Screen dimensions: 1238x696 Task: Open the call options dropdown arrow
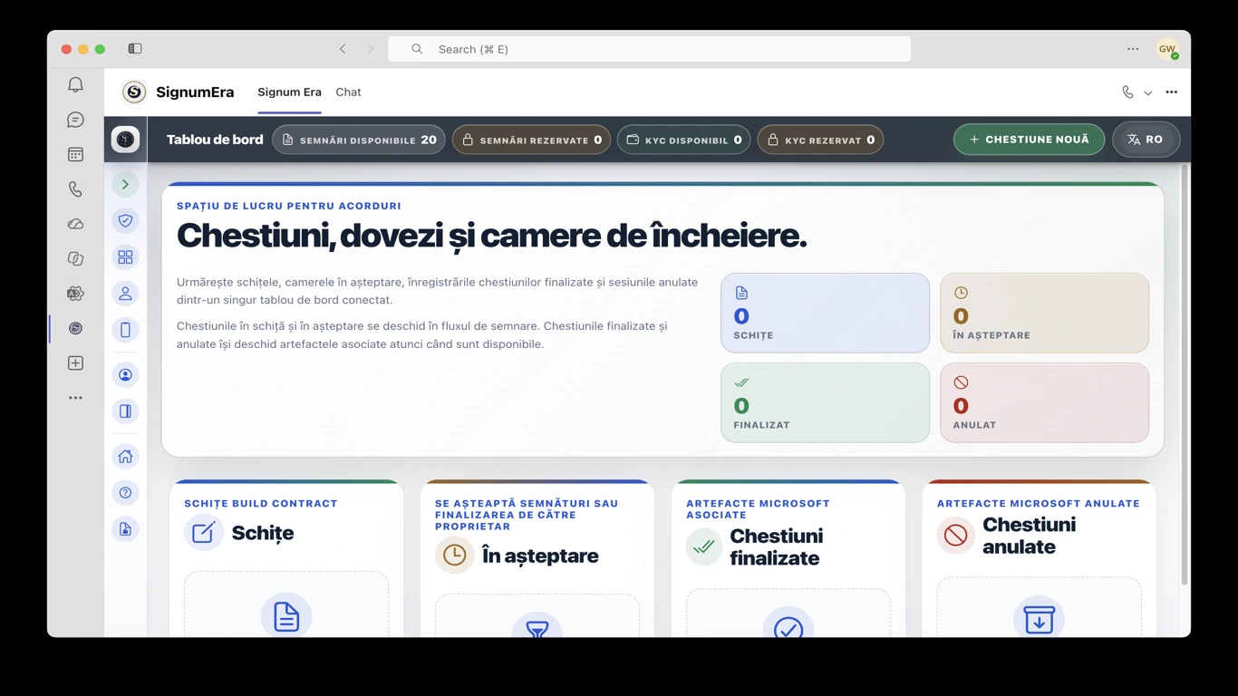click(1148, 92)
